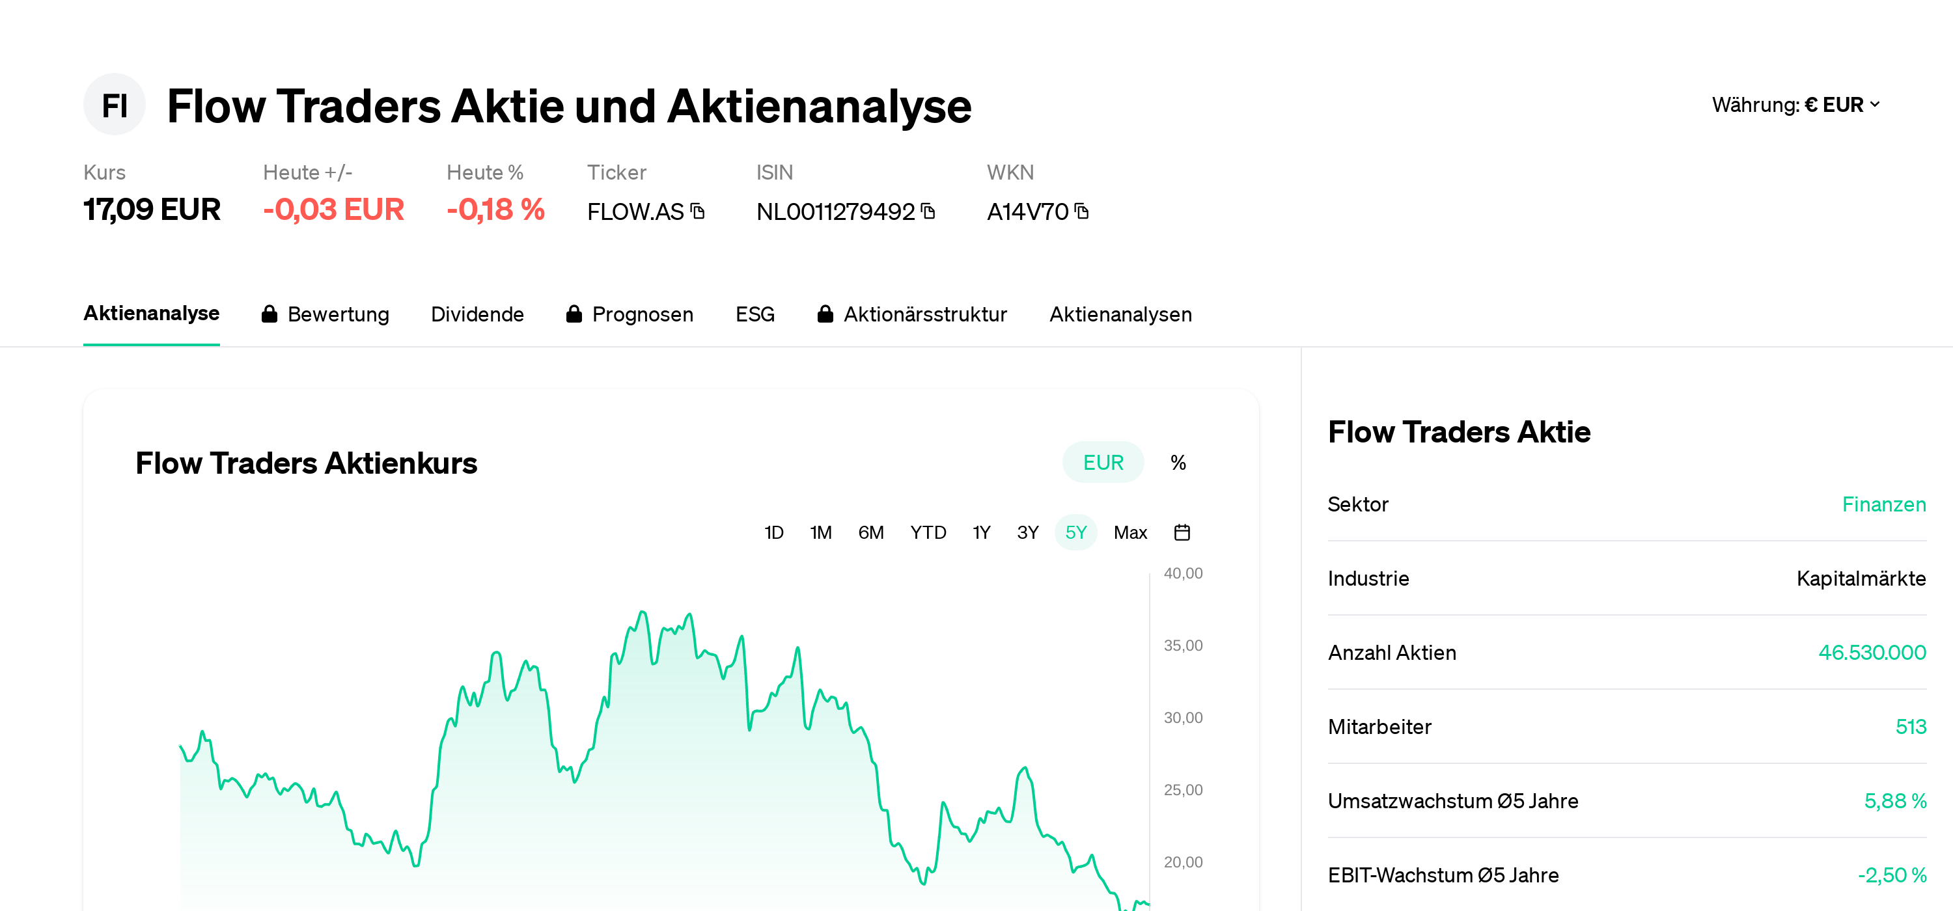
Task: Click the lock icon beside Prognosen
Action: point(574,314)
